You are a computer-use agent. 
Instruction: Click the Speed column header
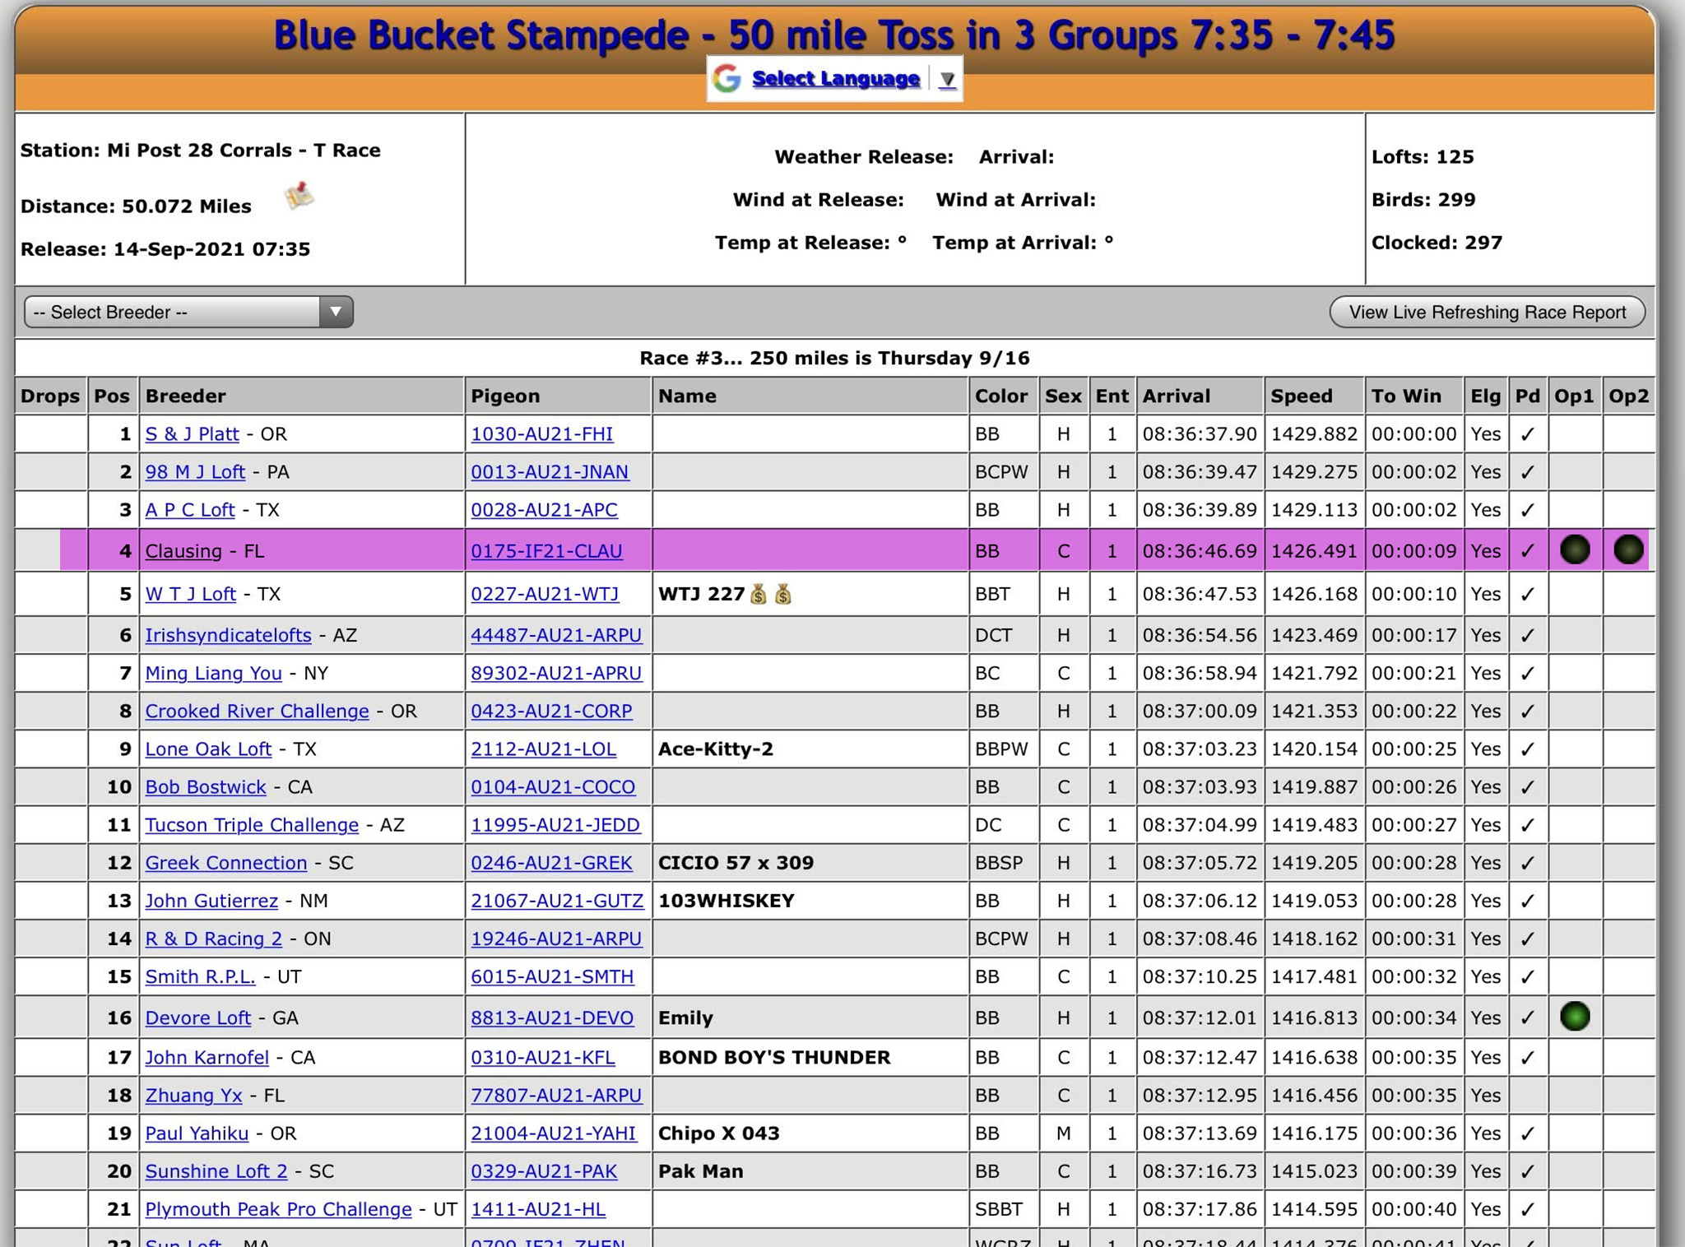coord(1301,396)
